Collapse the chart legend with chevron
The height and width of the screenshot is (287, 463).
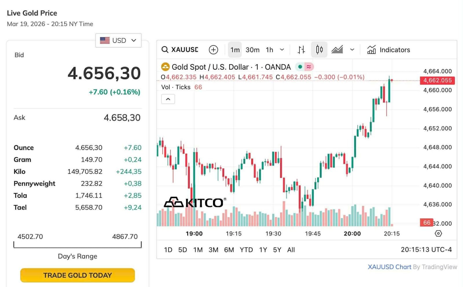[x=168, y=99]
